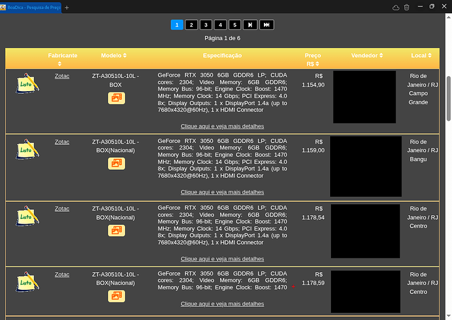View photos of ZT-A30510L-10L - BOX model

tap(117, 98)
